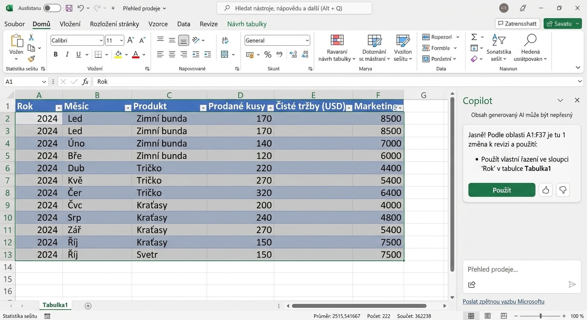The width and height of the screenshot is (587, 320).
Task: Apply percent number style
Action: tap(268, 54)
